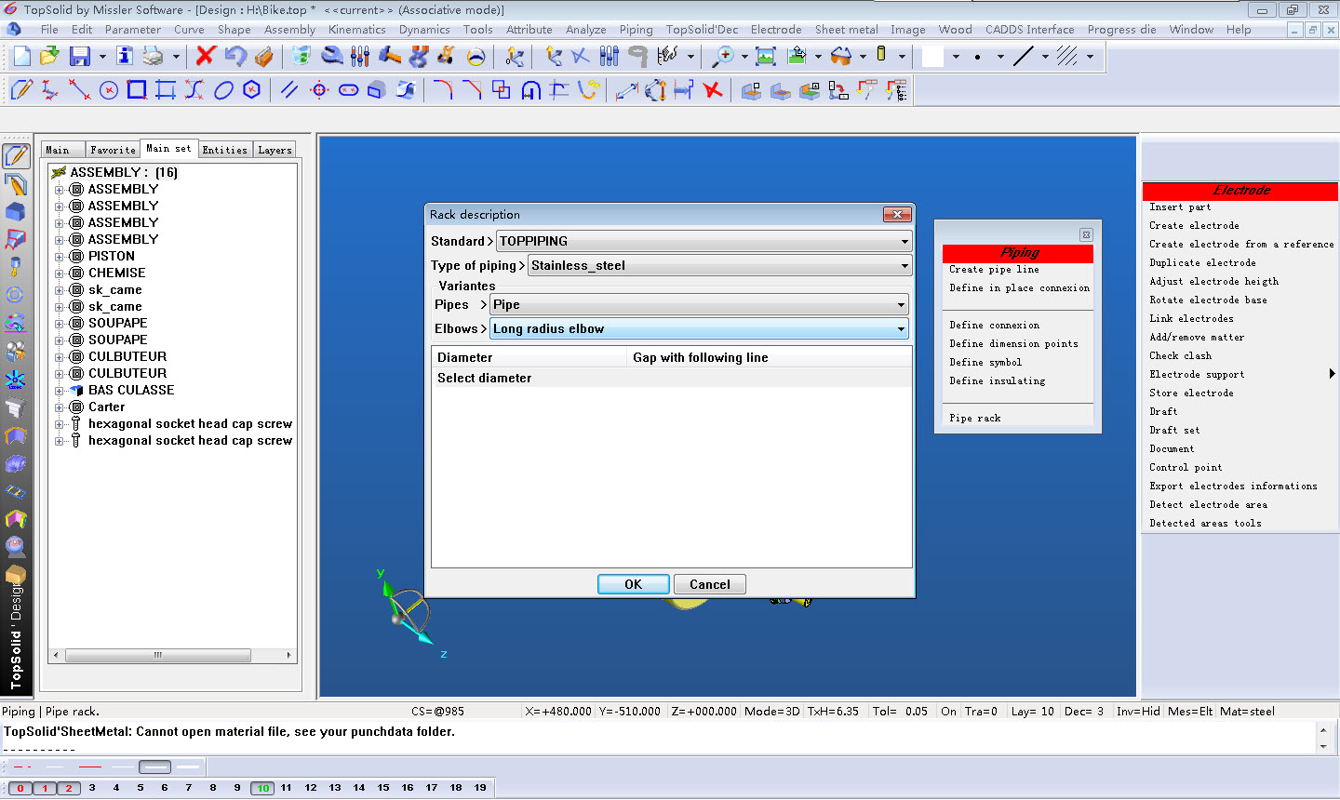Click the red X Delete icon
The image size is (1340, 800).
[206, 57]
